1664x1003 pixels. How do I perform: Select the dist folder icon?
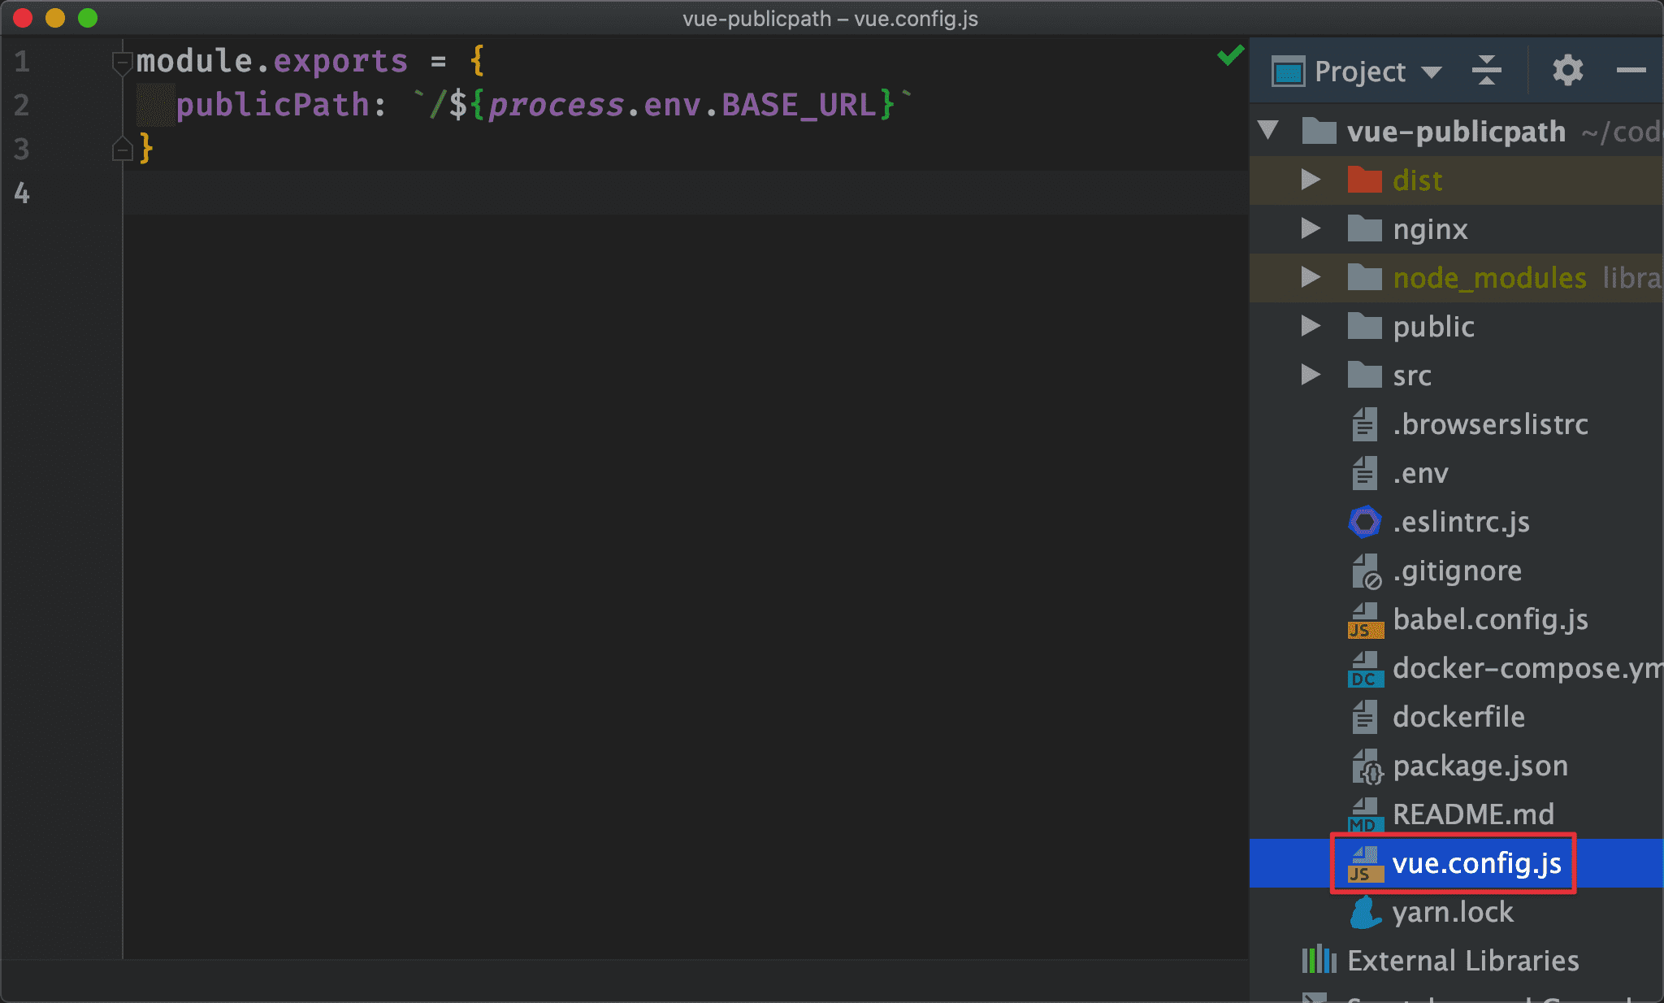pos(1364,180)
